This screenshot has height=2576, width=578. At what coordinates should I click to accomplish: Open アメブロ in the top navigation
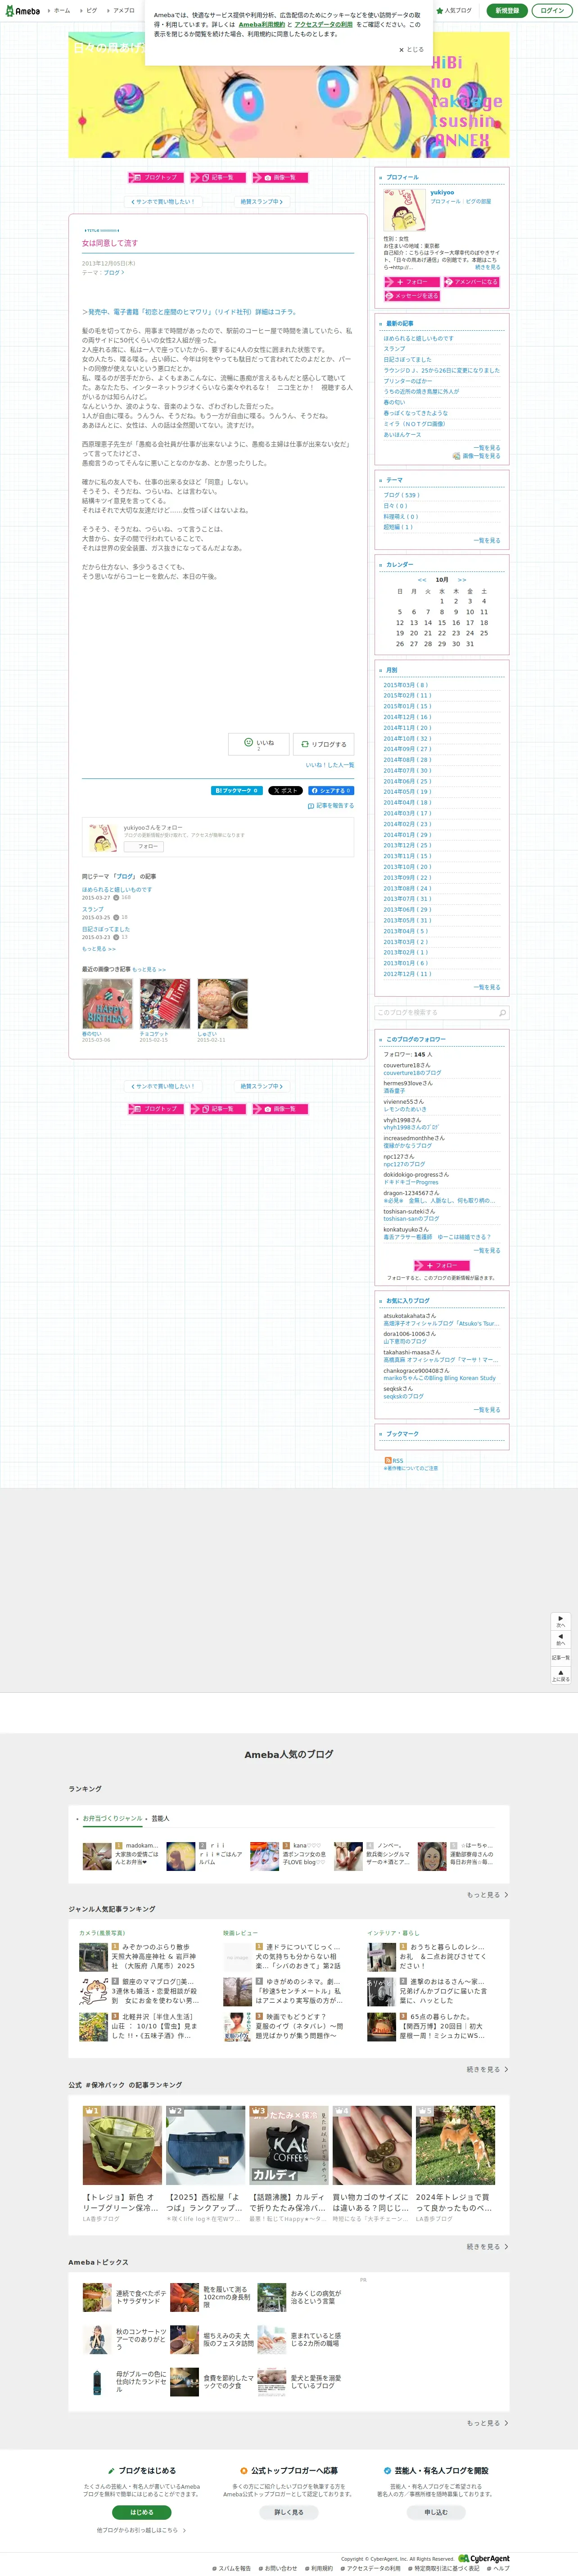coord(122,11)
